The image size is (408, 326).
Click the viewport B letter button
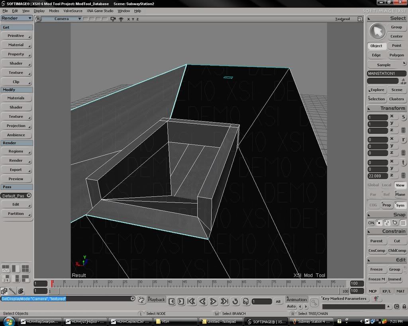(38, 19)
